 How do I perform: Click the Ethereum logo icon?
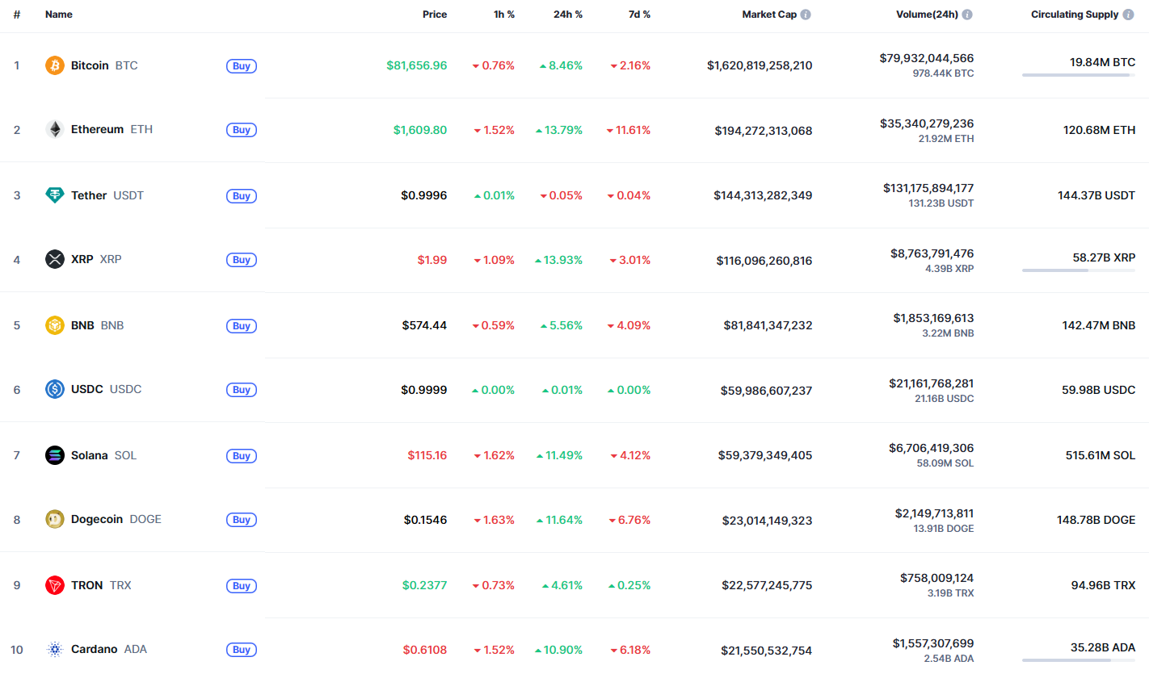point(54,129)
